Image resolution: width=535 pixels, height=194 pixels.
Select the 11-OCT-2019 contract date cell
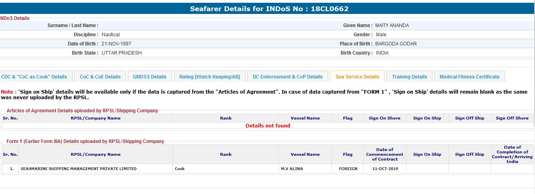[x=384, y=169]
